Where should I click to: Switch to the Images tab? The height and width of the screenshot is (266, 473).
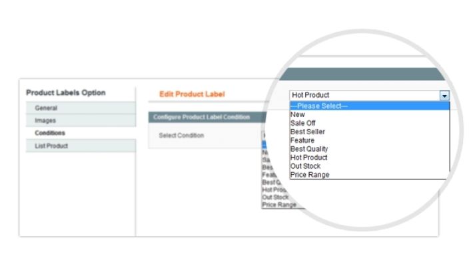(x=45, y=120)
